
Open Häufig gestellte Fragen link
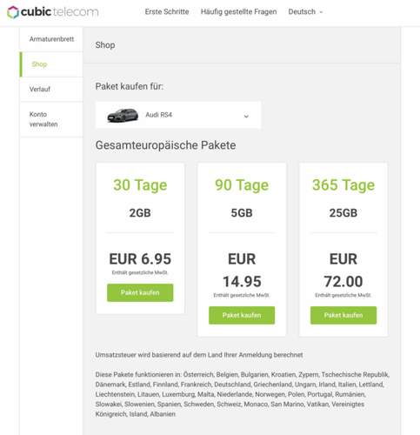(x=238, y=12)
